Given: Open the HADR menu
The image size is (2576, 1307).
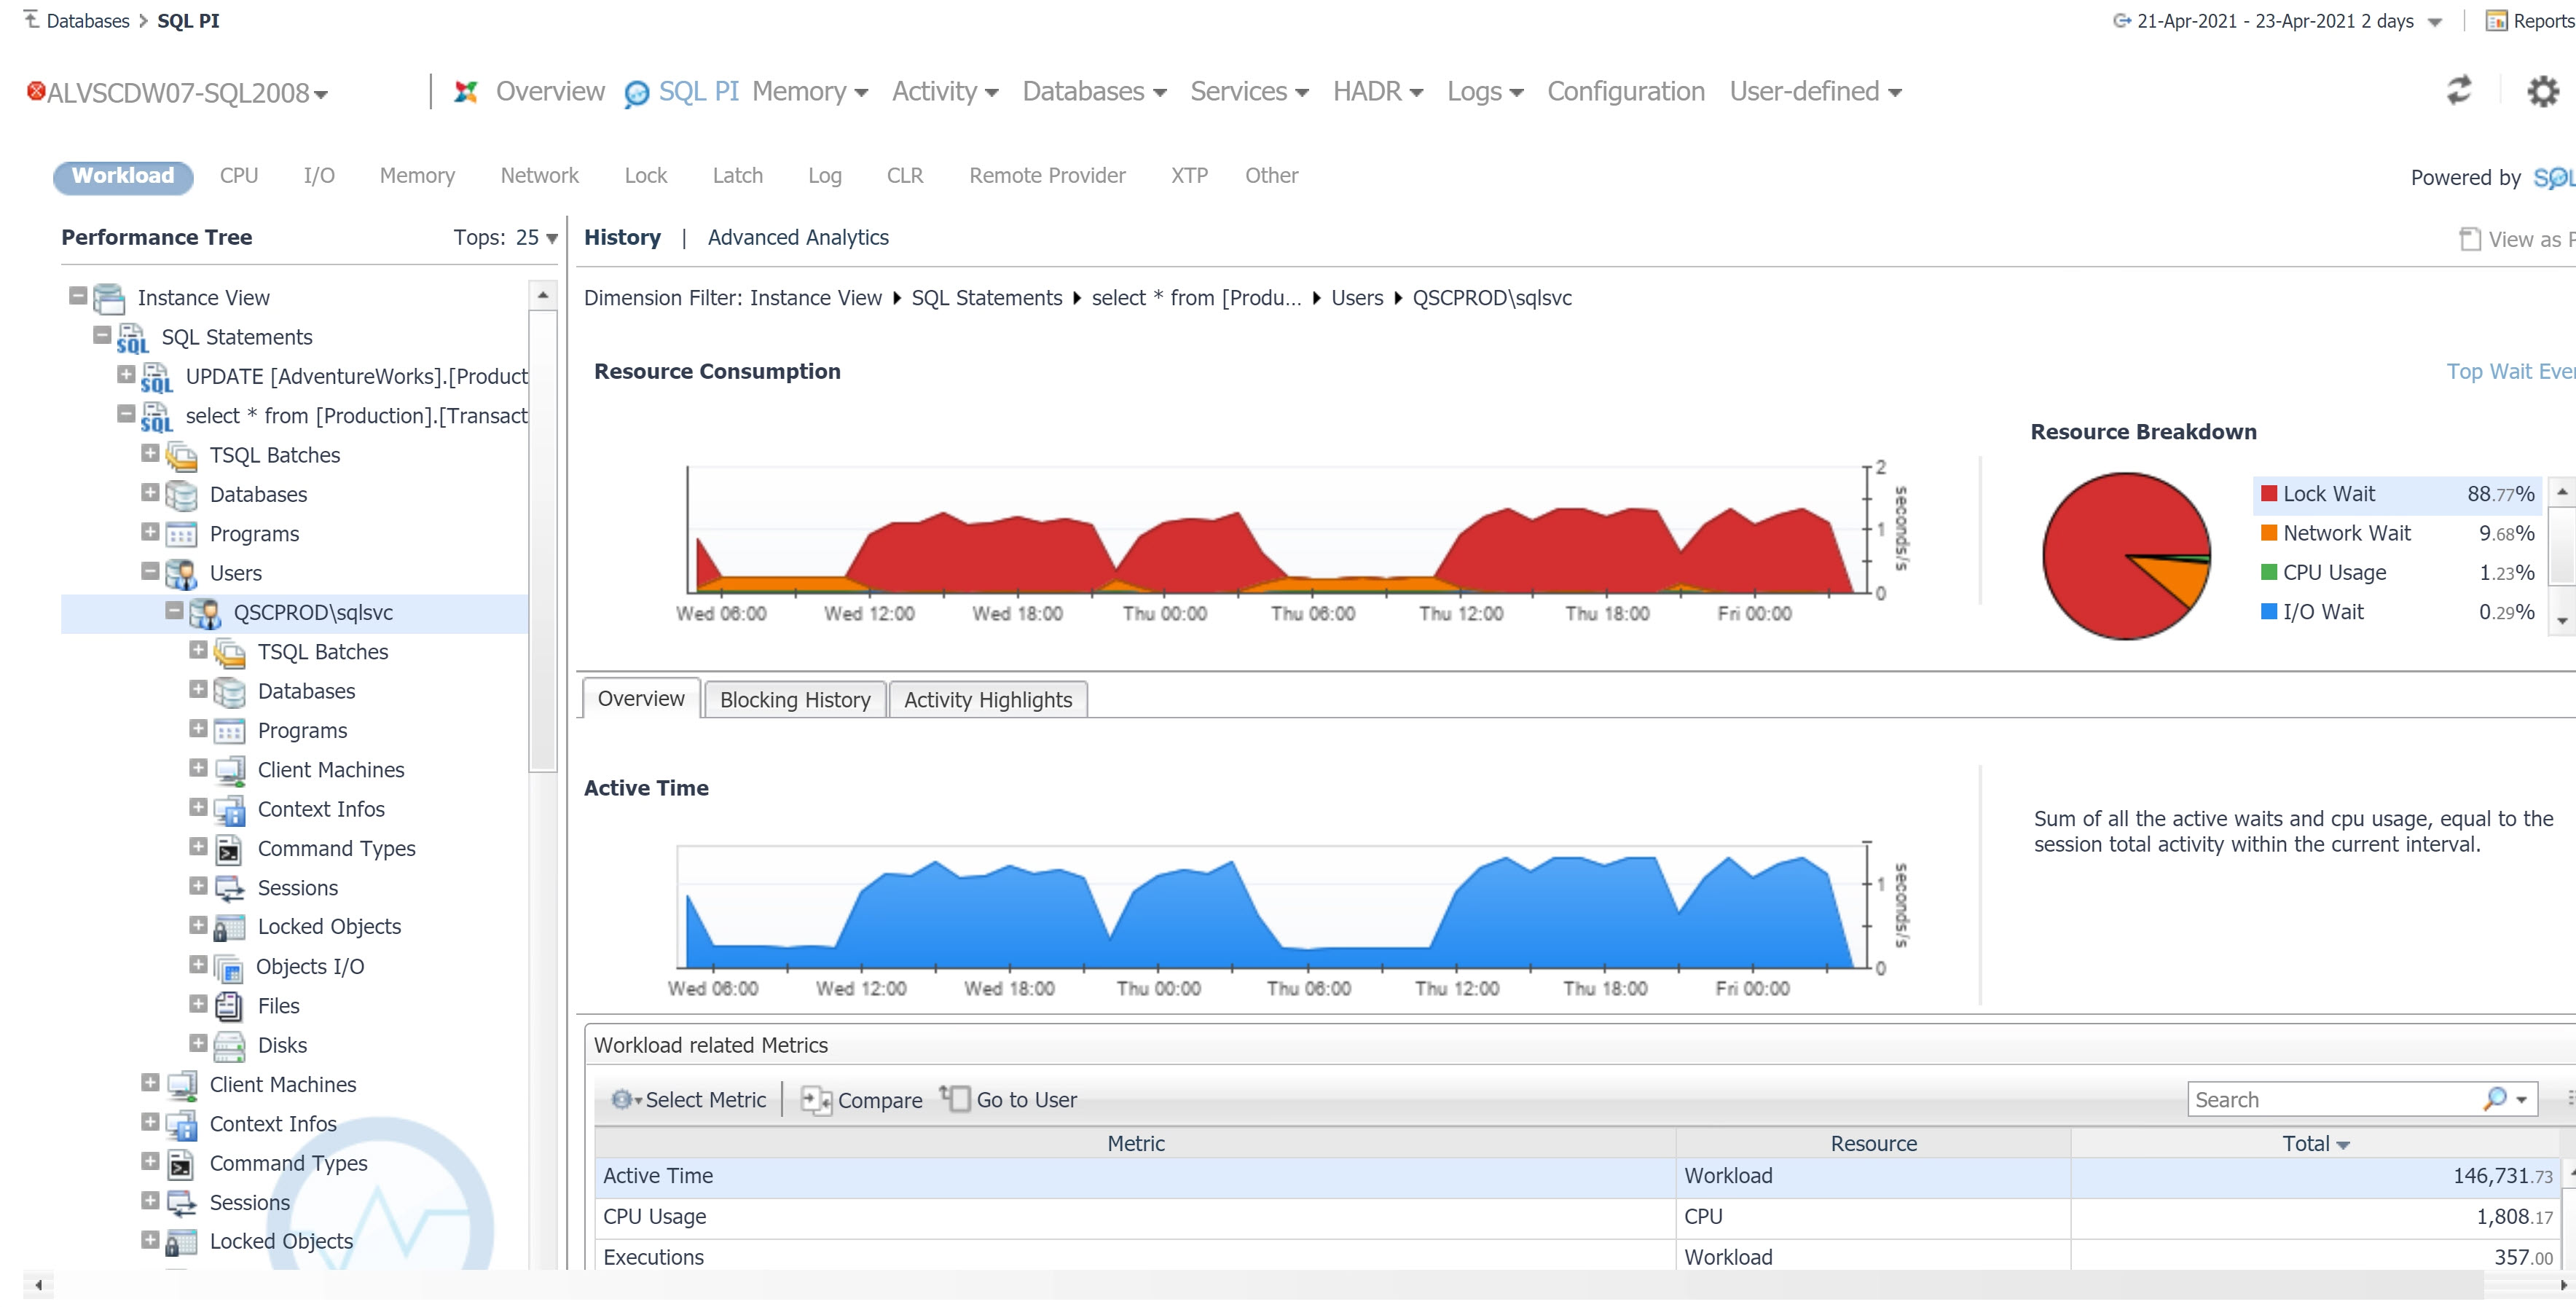Looking at the screenshot, I should coord(1378,92).
